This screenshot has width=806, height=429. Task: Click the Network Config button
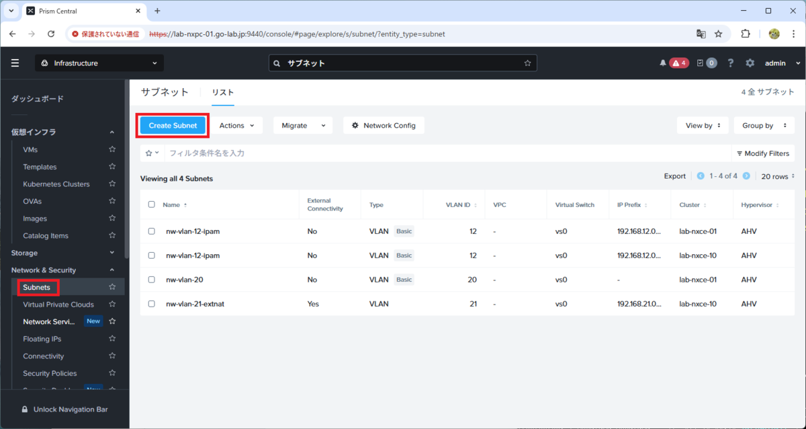pos(384,125)
